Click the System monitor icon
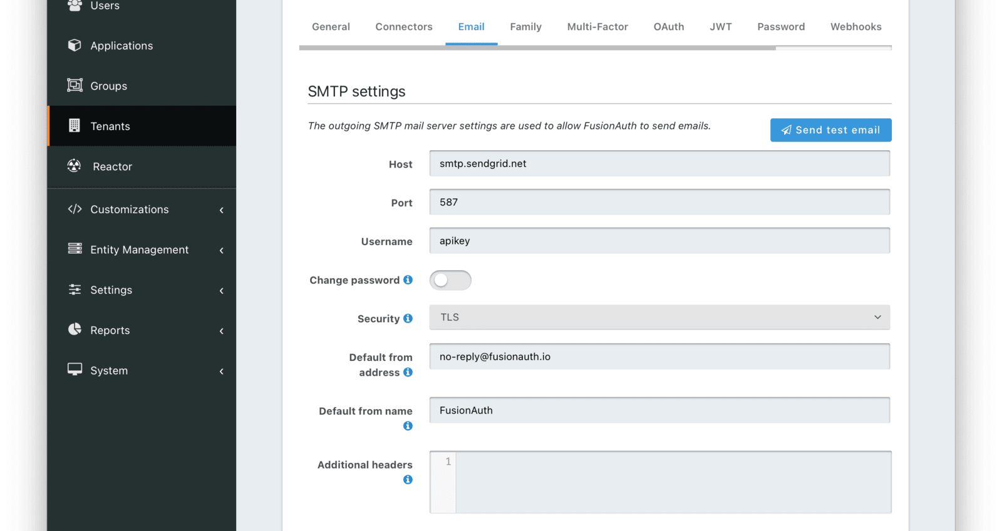 click(75, 370)
